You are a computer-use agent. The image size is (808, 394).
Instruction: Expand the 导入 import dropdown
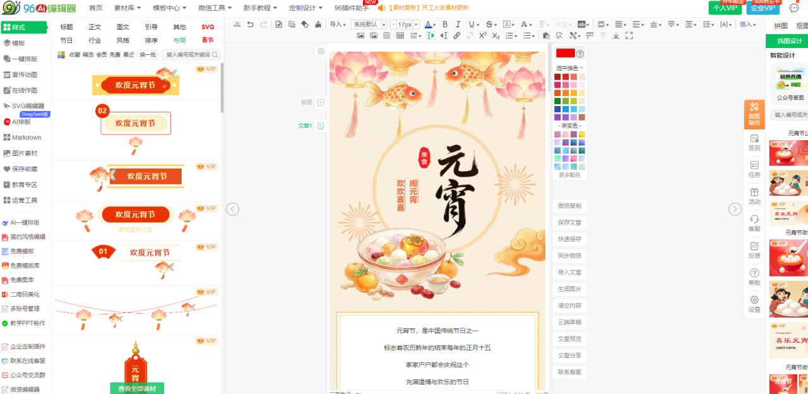(338, 25)
